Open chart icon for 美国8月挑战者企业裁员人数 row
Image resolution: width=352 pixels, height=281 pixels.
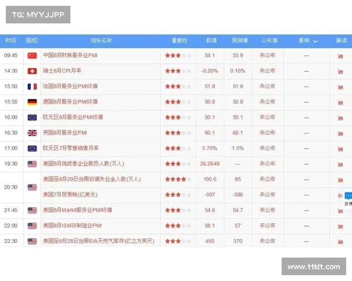340,164
